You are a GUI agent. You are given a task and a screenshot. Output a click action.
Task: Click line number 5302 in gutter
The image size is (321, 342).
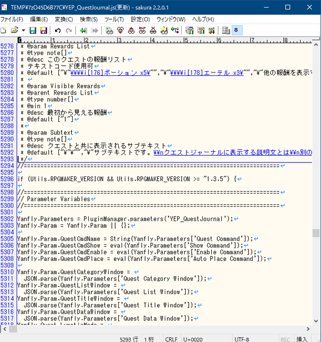7,219
